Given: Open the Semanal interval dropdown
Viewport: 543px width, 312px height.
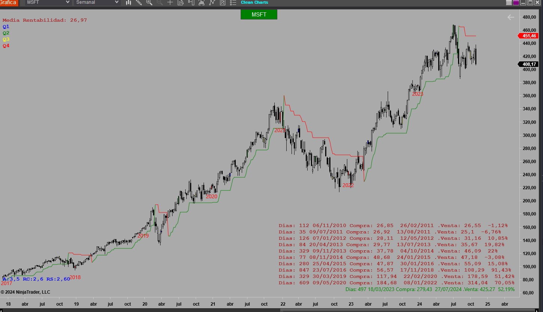Looking at the screenshot, I should 97,3.
